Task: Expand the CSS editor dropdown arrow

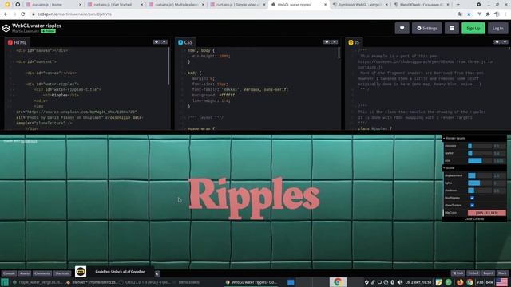Action: pyautogui.click(x=335, y=42)
